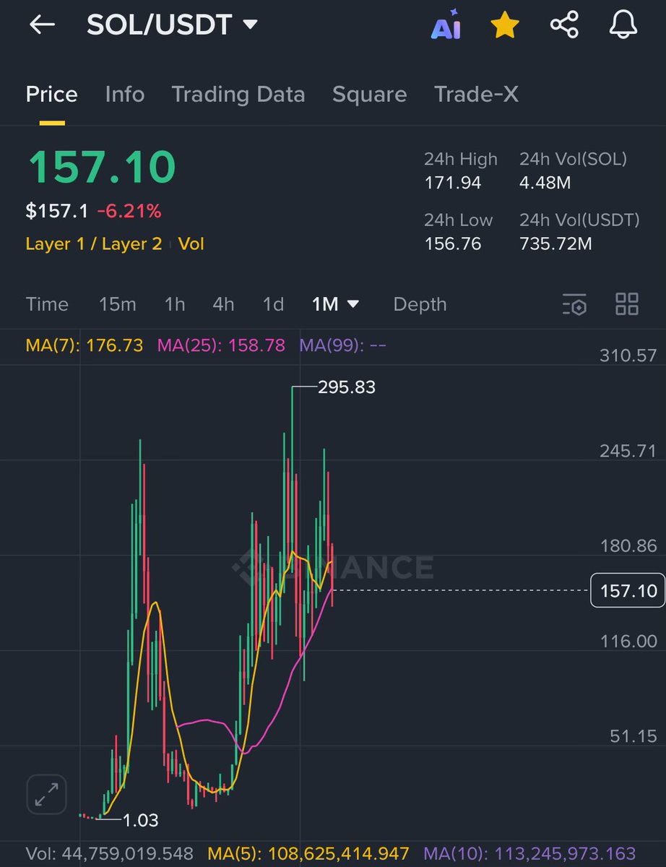Image resolution: width=666 pixels, height=867 pixels.
Task: Select the Time chart interval
Action: (x=47, y=304)
